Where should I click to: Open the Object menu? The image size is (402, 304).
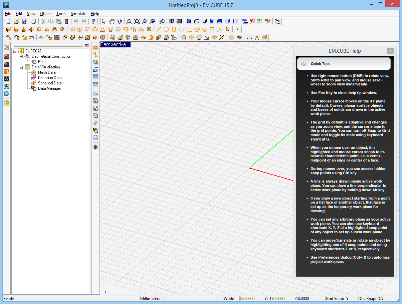46,14
